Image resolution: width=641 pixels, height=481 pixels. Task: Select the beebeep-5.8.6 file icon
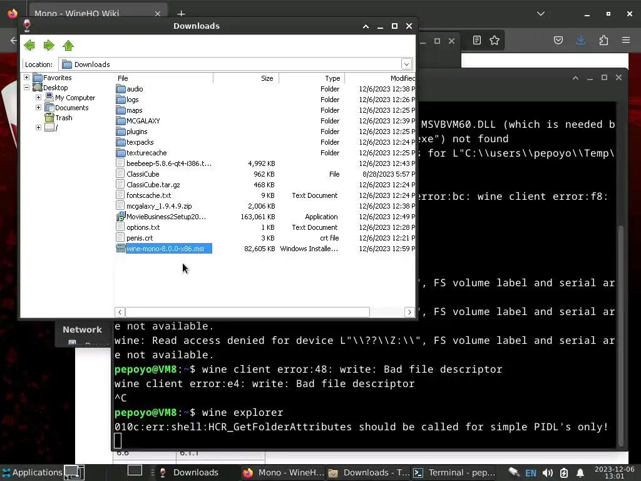point(120,163)
